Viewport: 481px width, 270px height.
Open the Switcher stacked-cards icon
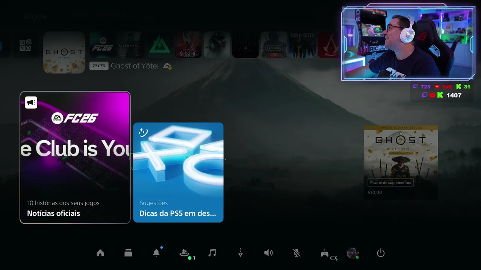pyautogui.click(x=128, y=253)
